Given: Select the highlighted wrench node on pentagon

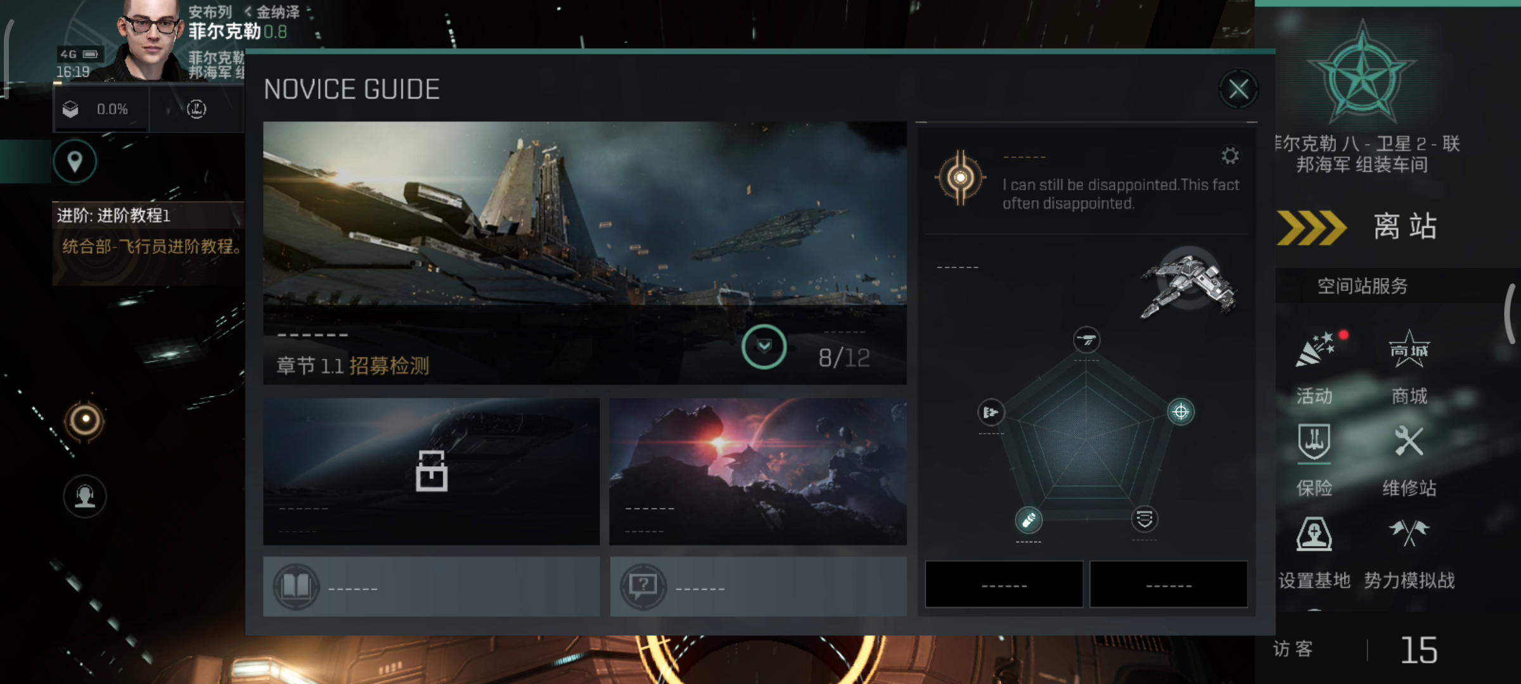Looking at the screenshot, I should (x=1028, y=520).
